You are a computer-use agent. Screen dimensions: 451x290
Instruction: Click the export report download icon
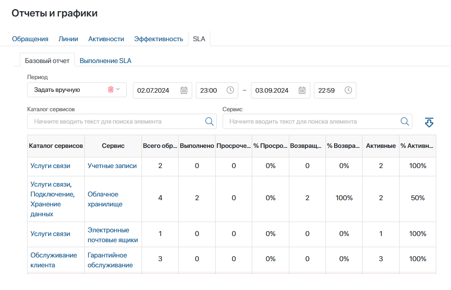[429, 122]
